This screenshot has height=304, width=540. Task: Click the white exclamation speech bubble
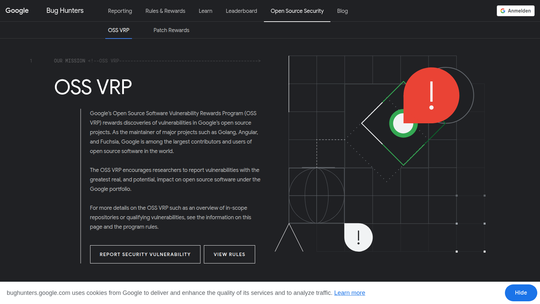(358, 237)
